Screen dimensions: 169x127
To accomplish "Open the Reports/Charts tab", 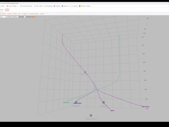I will 34,14.
